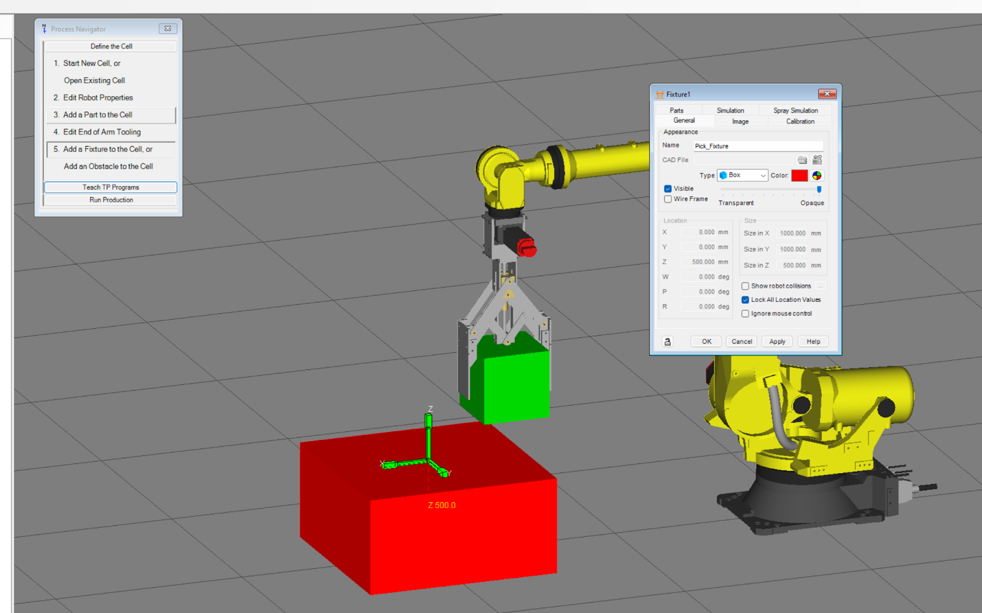Click the W rotation field
This screenshot has height=613, width=982.
click(698, 277)
